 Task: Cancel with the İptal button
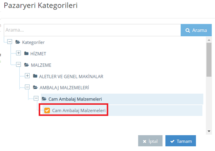pyautogui.click(x=150, y=141)
